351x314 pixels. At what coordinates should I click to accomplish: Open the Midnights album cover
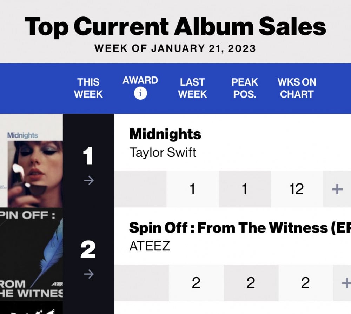(31, 160)
